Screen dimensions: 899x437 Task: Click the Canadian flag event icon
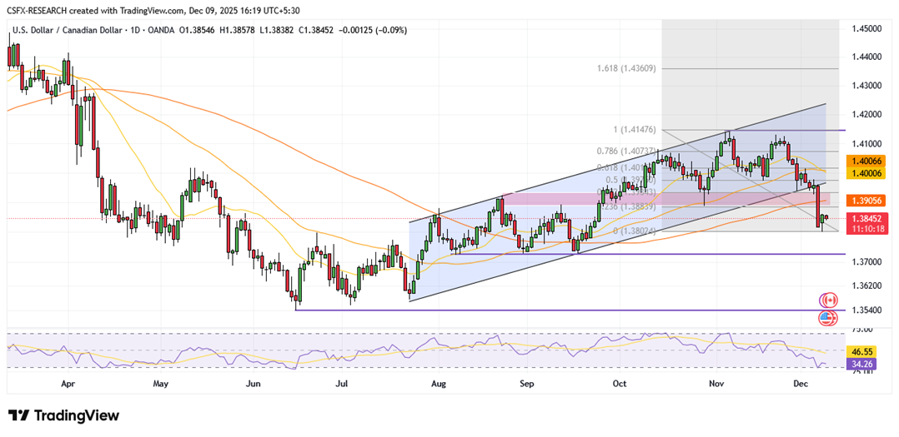[x=828, y=300]
